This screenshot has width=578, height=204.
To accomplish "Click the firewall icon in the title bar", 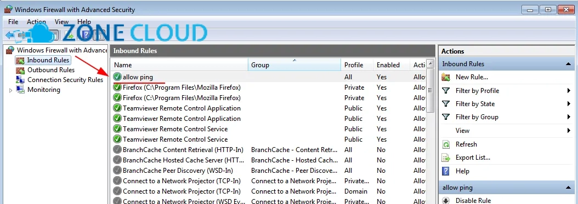I will click(8, 9).
